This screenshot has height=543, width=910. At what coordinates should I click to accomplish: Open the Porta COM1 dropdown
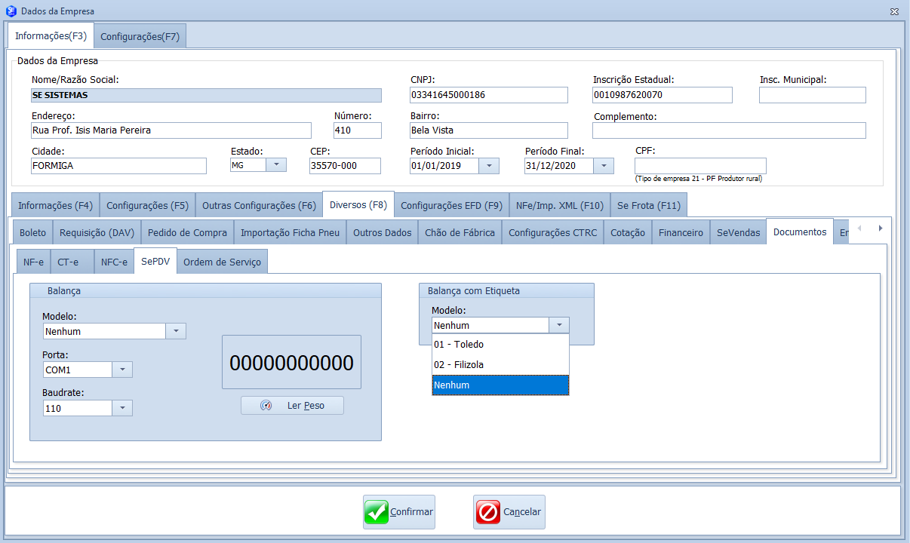click(x=122, y=370)
